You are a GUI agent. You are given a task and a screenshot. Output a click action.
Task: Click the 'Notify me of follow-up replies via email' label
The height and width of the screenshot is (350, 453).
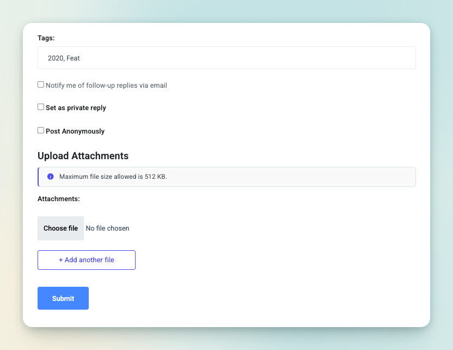[x=106, y=86]
